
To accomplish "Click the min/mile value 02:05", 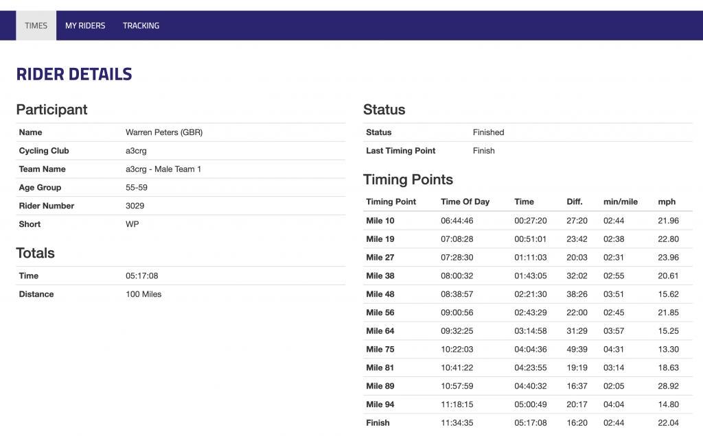I will tap(614, 385).
